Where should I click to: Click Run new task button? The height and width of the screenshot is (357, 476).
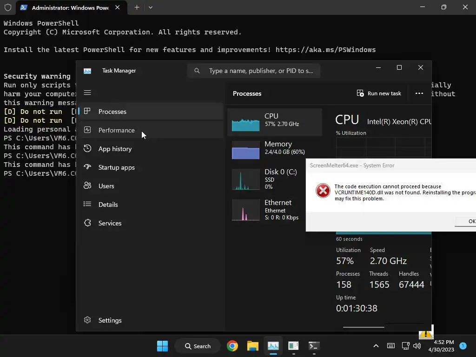coord(379,93)
